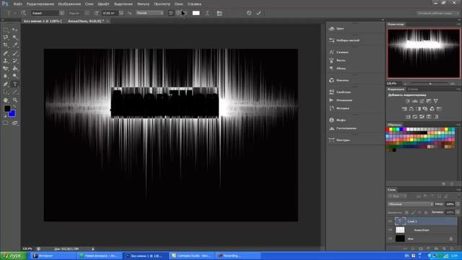Add Brightness/Contrast adjustment layer
The height and width of the screenshot is (260, 462).
408,101
